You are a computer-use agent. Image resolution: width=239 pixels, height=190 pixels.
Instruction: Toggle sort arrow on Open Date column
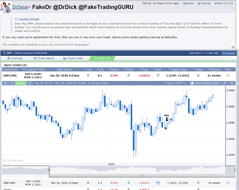tap(72, 70)
